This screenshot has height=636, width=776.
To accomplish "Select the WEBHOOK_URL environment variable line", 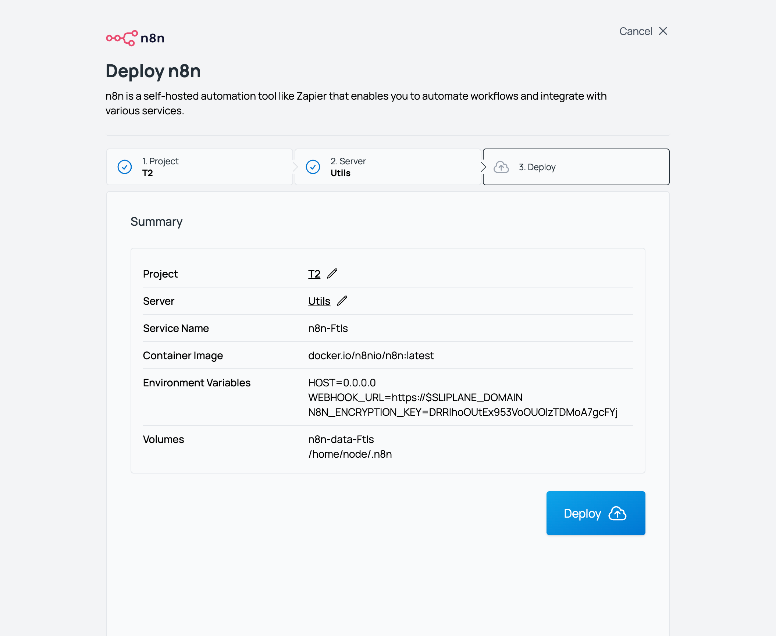I will [415, 397].
